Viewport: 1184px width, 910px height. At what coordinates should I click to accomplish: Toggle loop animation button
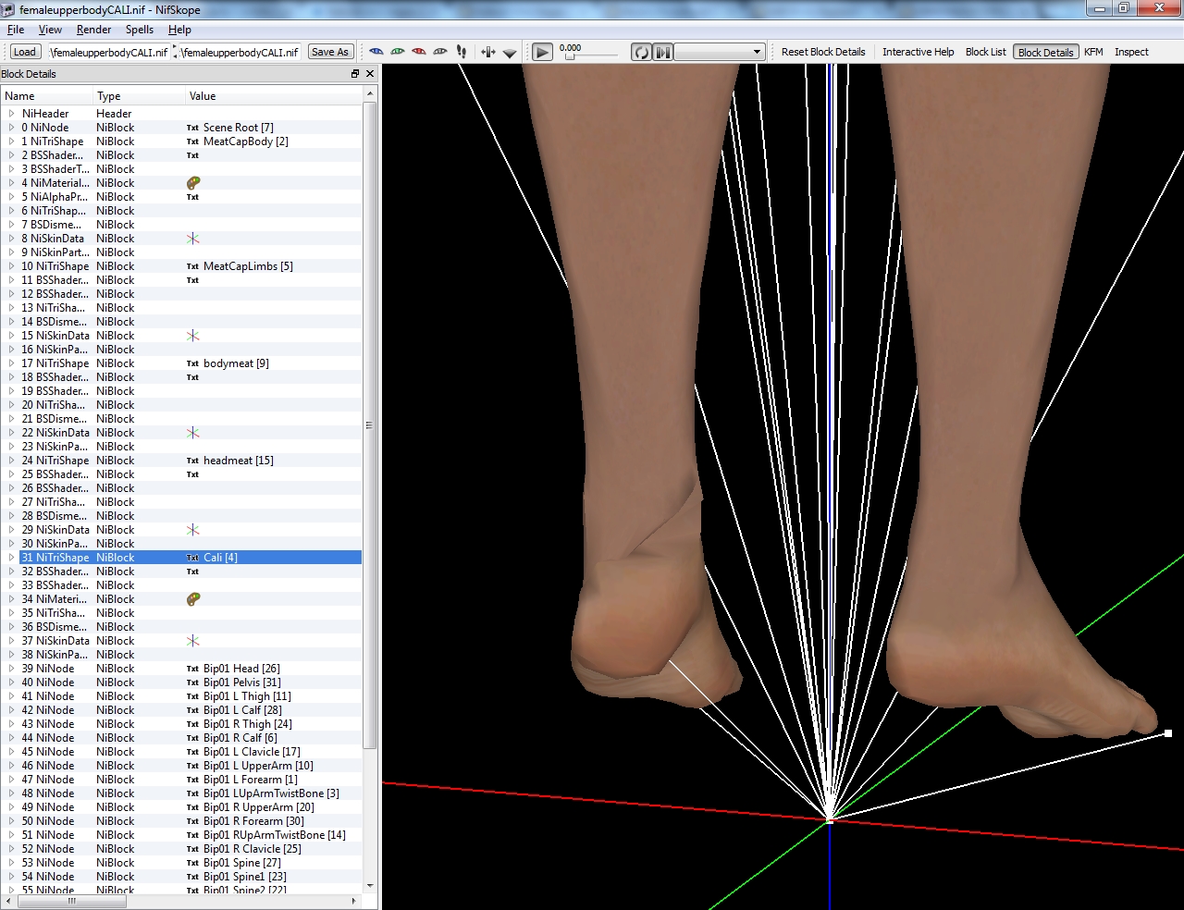click(641, 52)
